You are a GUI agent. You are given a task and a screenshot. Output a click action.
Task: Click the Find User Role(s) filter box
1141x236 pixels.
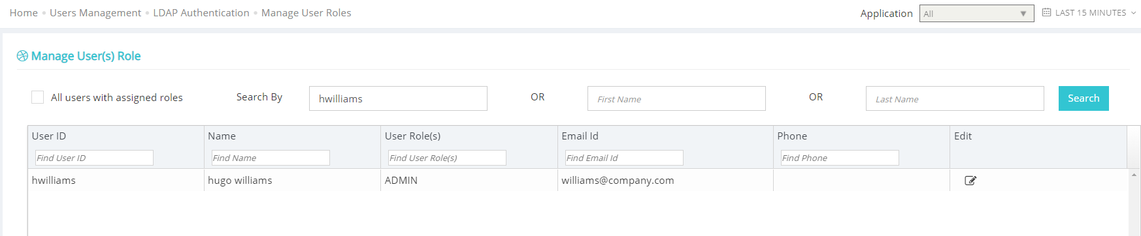click(447, 158)
